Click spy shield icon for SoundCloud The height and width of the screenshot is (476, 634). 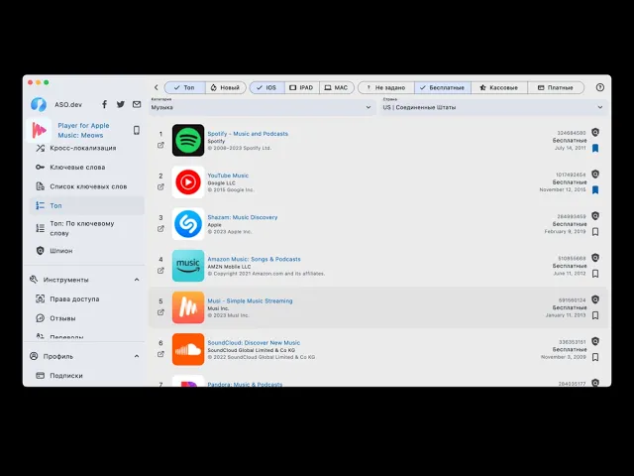595,341
